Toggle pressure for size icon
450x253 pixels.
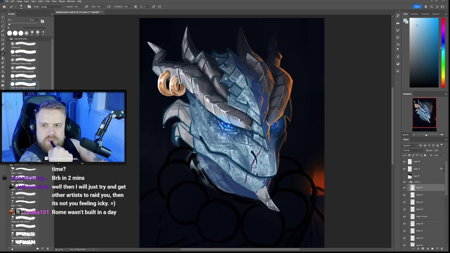click(x=154, y=6)
